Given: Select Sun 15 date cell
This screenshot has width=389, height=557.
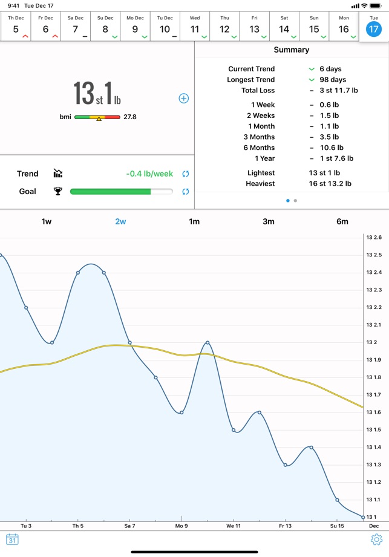Looking at the screenshot, I should coord(315,26).
